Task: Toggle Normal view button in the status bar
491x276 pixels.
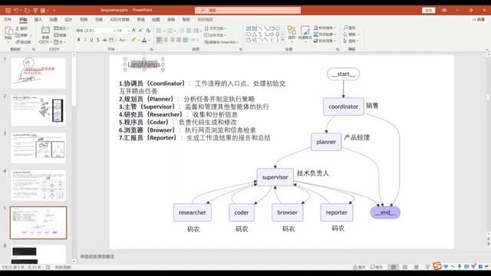Action: (394, 267)
